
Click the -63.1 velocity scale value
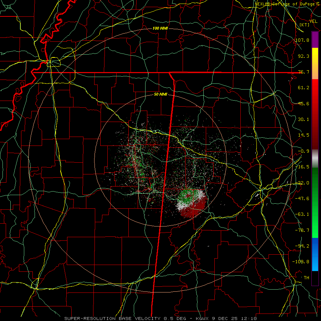click(302, 214)
